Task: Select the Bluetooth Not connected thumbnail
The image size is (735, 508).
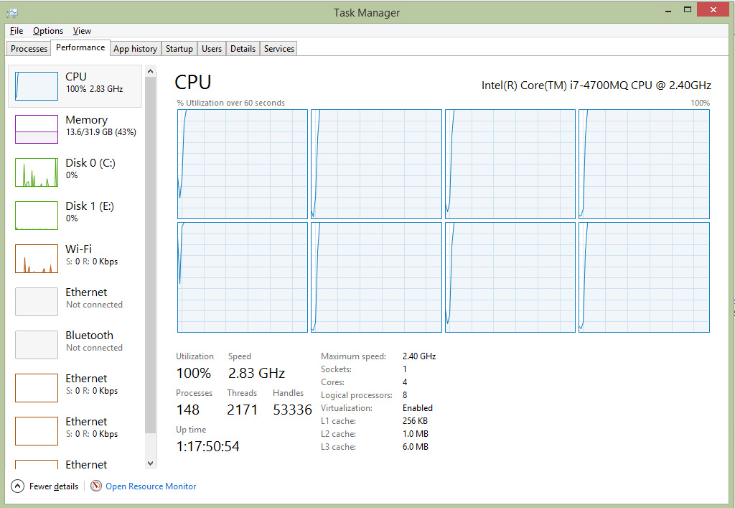Action: pyautogui.click(x=37, y=345)
